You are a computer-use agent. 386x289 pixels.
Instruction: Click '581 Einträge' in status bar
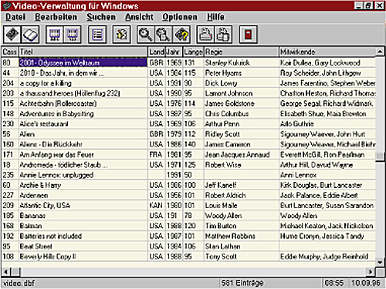click(242, 283)
